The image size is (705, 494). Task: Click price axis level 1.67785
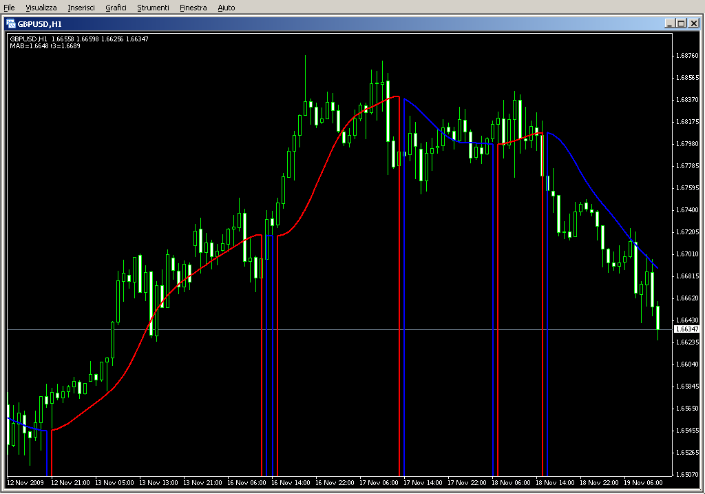pyautogui.click(x=688, y=166)
